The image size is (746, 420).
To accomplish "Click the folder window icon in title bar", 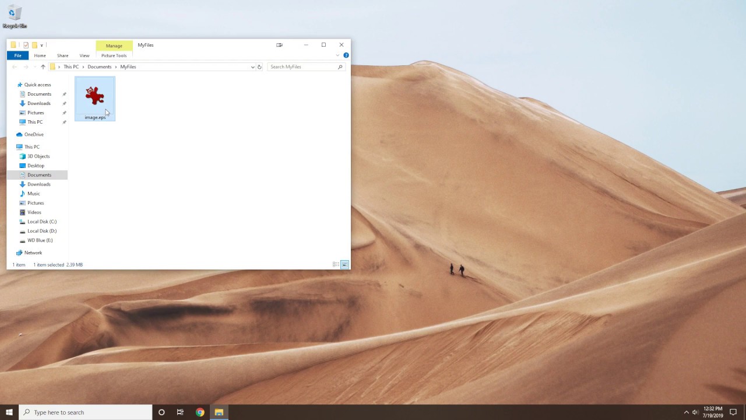I will coord(13,45).
